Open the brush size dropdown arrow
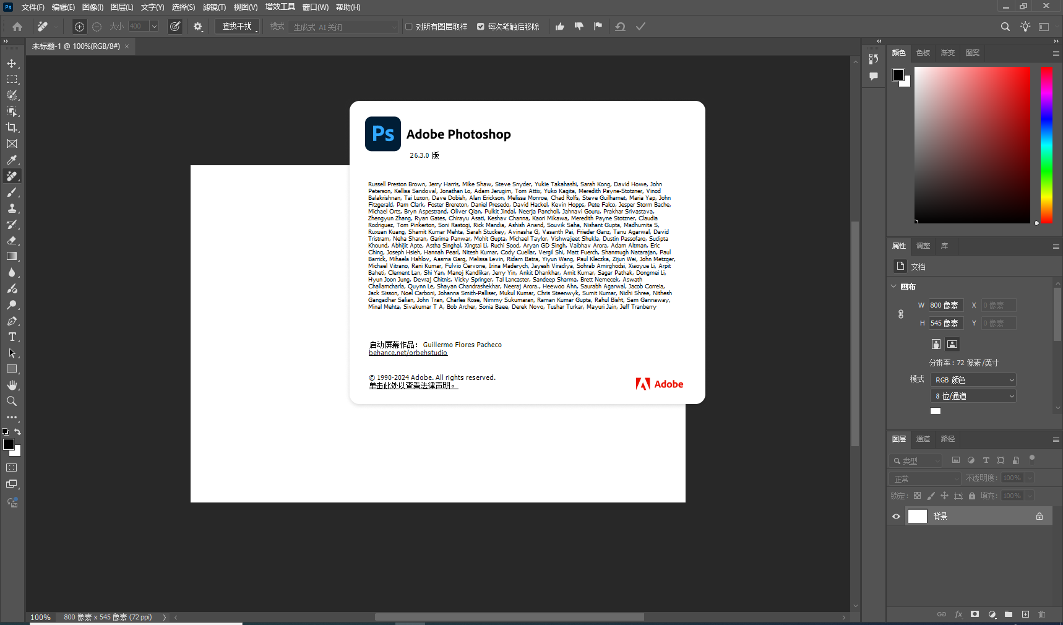This screenshot has height=625, width=1063. (154, 27)
